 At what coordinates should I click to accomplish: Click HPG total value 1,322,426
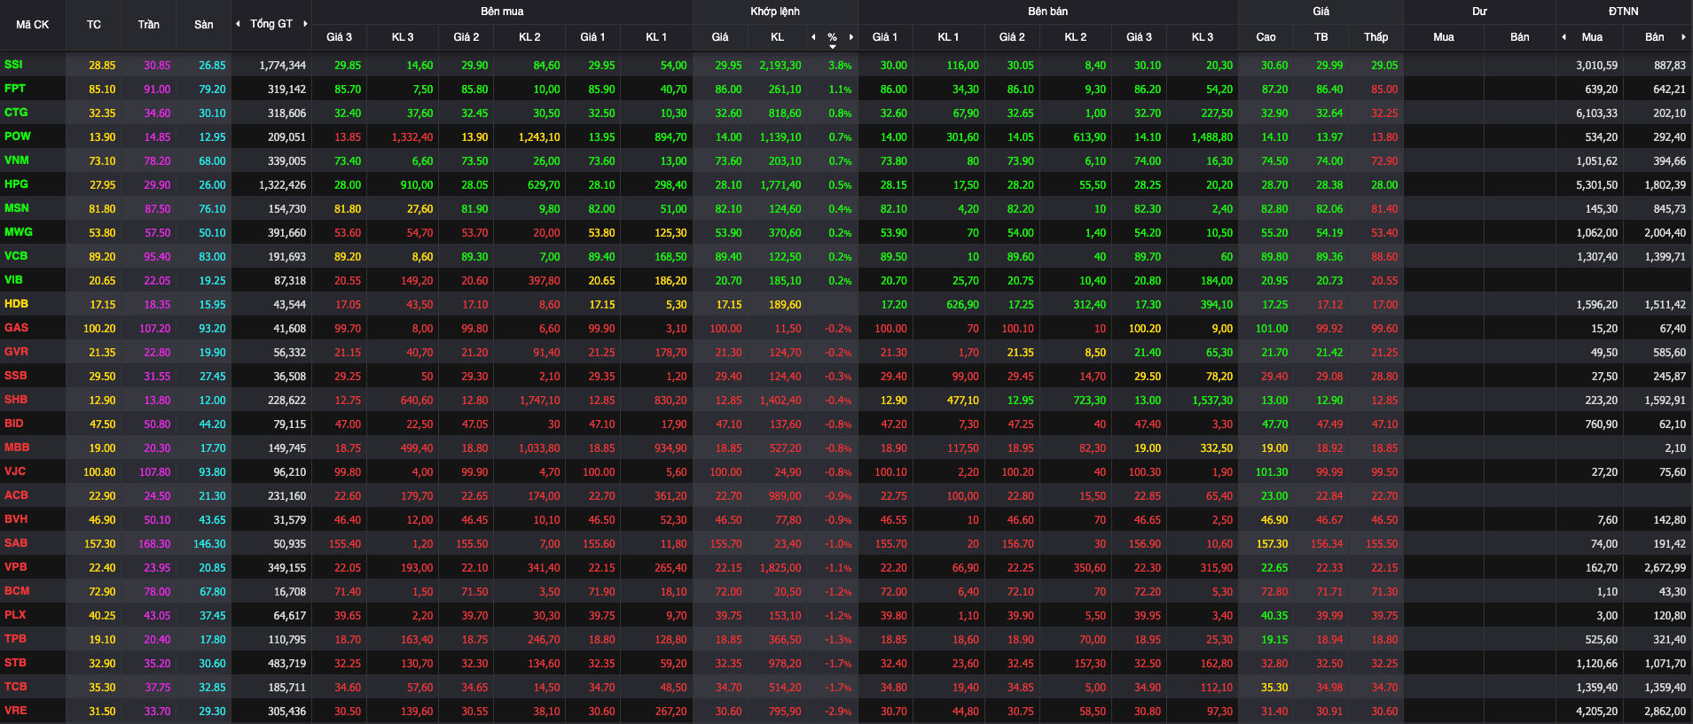[283, 185]
